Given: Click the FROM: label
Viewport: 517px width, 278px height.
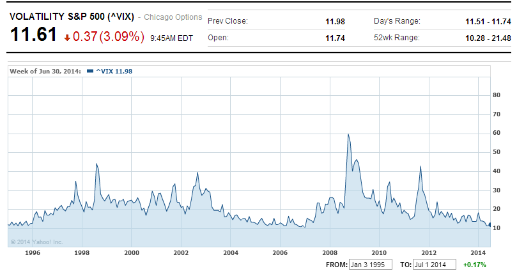Looking at the screenshot, I should (337, 265).
